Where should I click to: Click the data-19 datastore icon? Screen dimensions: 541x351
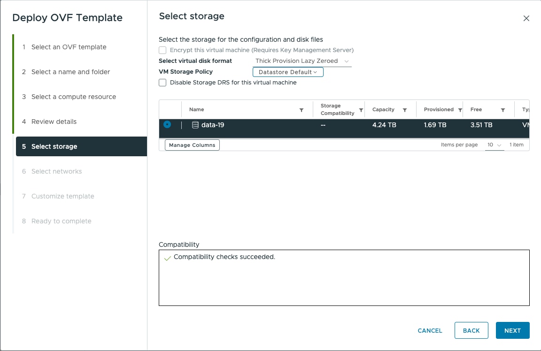195,125
